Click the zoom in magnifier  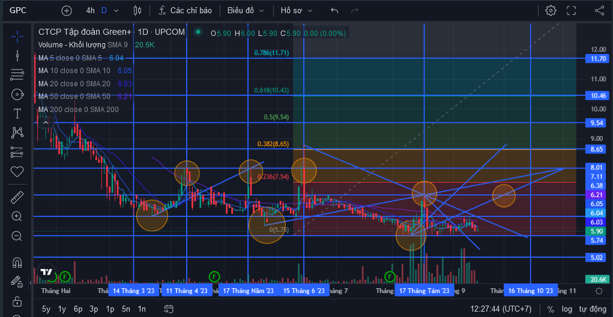tap(17, 217)
